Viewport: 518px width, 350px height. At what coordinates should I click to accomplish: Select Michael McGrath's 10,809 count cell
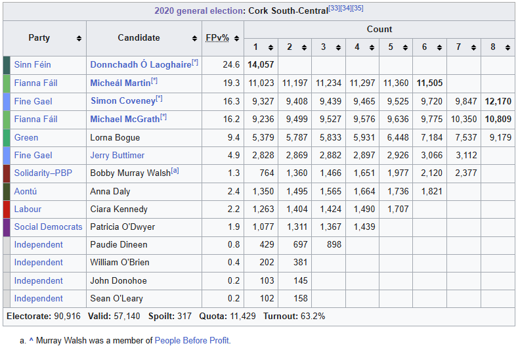pos(498,120)
